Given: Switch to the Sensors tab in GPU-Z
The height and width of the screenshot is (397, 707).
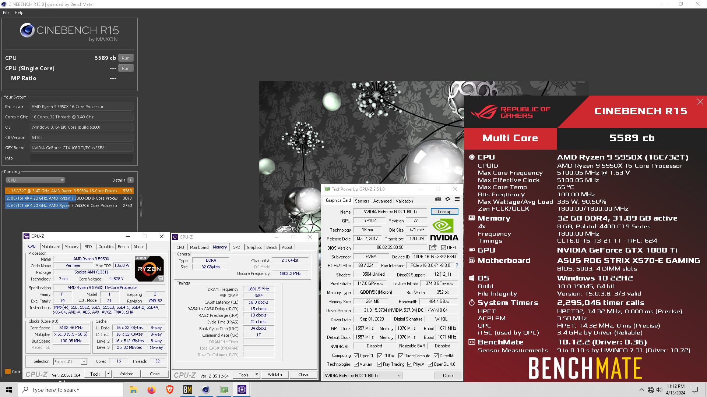Looking at the screenshot, I should (362, 201).
